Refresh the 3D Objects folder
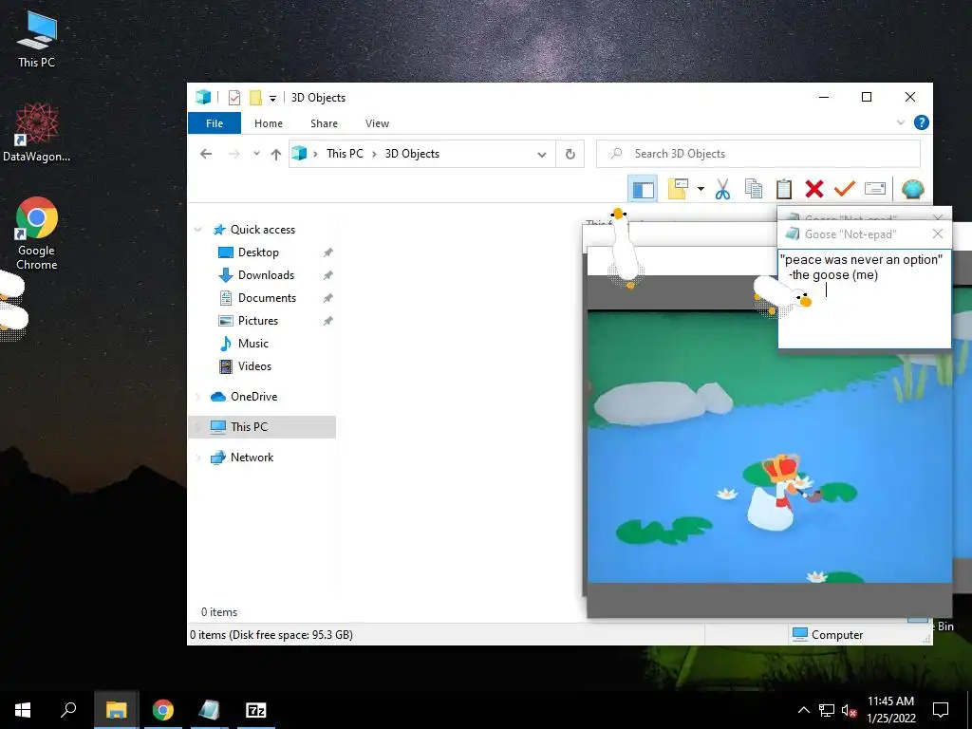The width and height of the screenshot is (972, 729). click(570, 155)
